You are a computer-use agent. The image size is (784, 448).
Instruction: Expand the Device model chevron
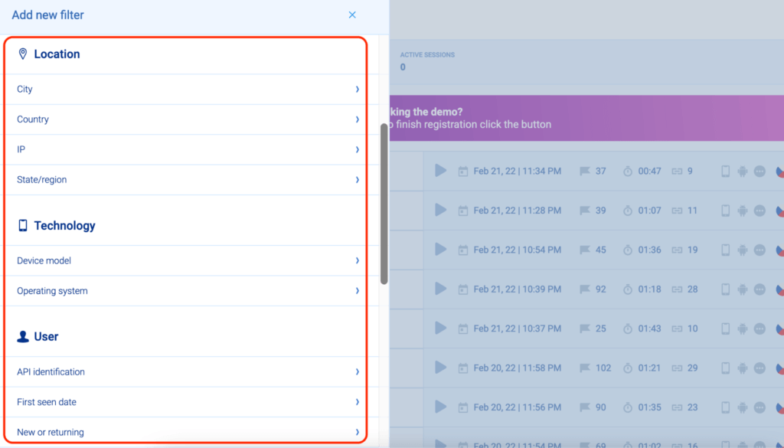coord(357,261)
